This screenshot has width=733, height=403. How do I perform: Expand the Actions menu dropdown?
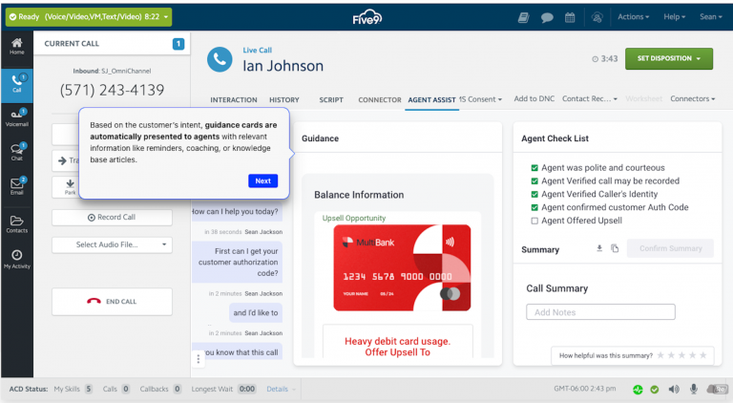[x=634, y=17]
